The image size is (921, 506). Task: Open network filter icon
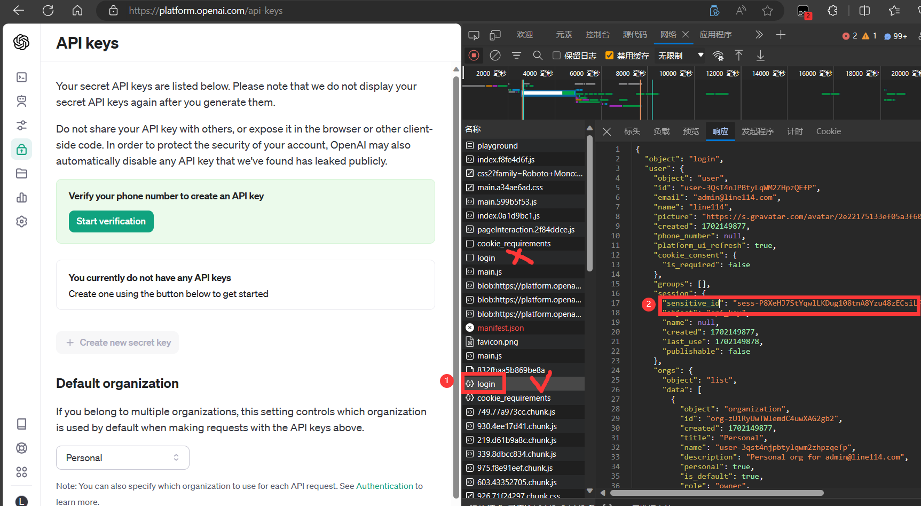click(516, 56)
